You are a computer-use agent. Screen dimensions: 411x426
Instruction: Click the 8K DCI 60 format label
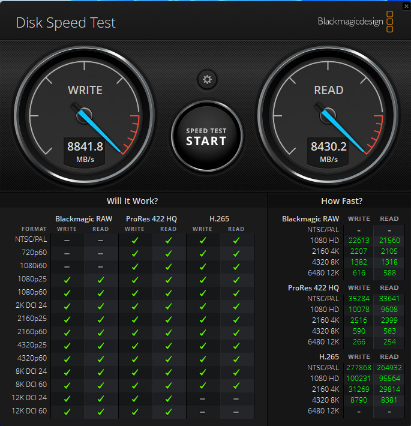point(31,385)
